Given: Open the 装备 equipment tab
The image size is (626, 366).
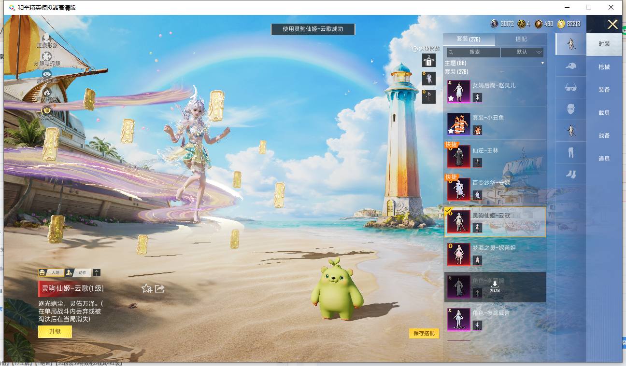Looking at the screenshot, I should click(x=604, y=90).
